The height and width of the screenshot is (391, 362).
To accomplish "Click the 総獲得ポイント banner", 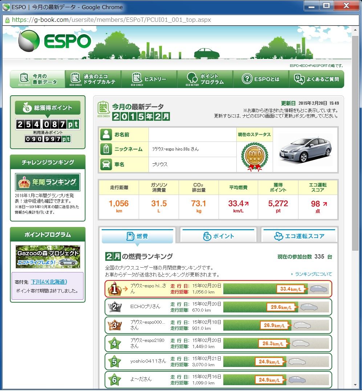I will pyautogui.click(x=48, y=108).
